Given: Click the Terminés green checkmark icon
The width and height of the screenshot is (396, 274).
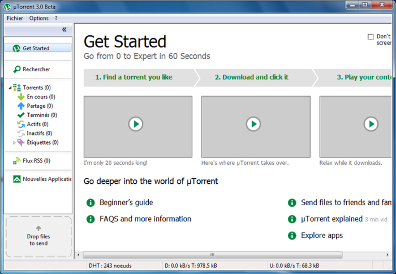Looking at the screenshot, I should click(21, 115).
